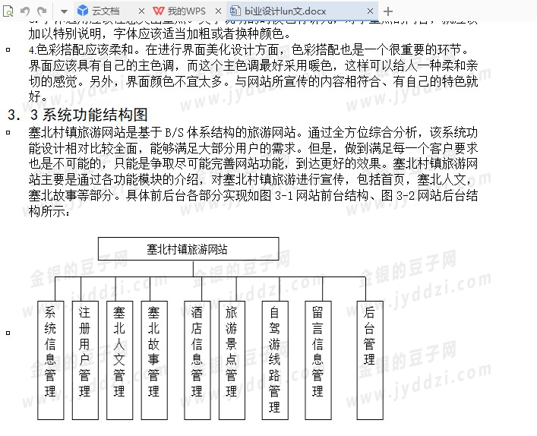The width and height of the screenshot is (537, 436).
Task: Click the docx document icon in tab
Action: coord(235,11)
